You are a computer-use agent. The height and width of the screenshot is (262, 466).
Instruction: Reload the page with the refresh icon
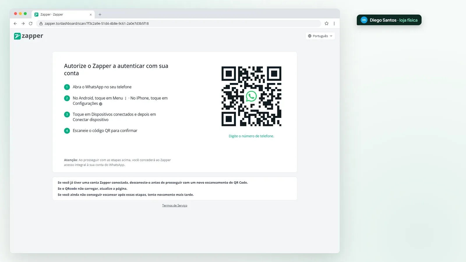31,24
